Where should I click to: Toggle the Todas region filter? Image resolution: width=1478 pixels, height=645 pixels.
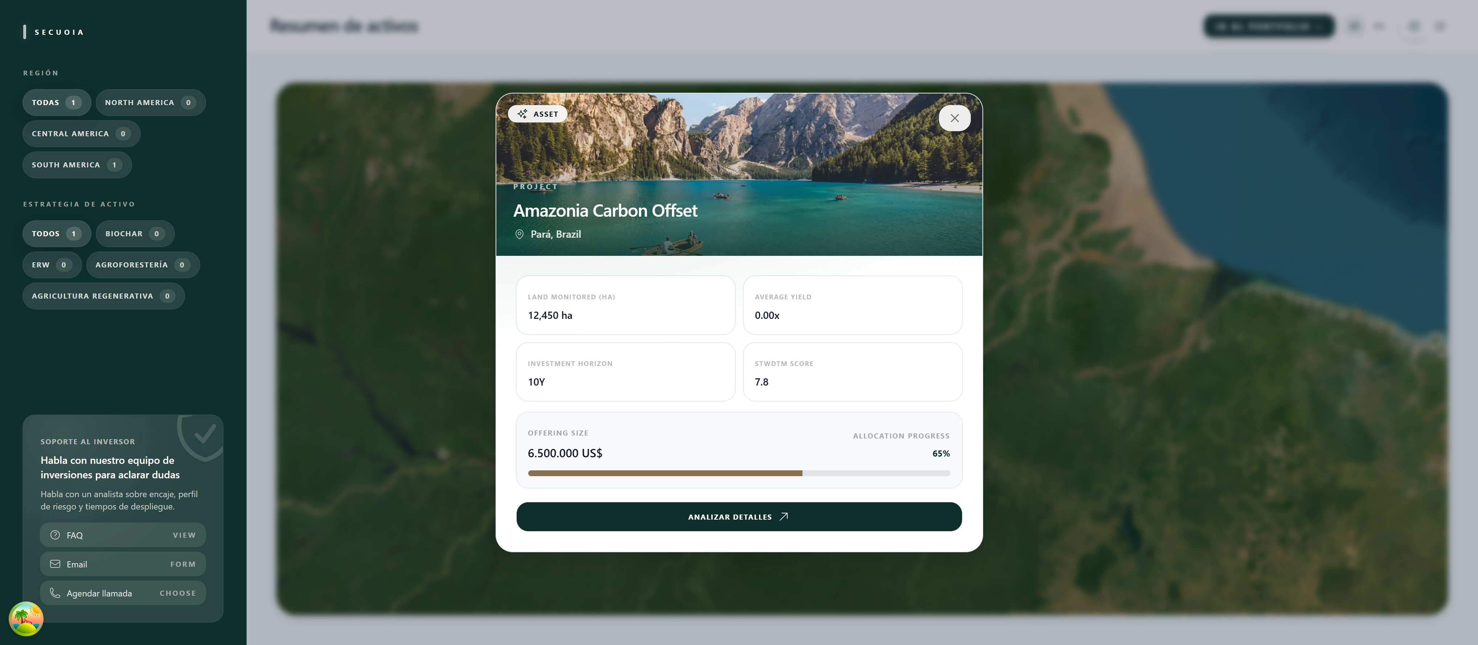(x=57, y=103)
